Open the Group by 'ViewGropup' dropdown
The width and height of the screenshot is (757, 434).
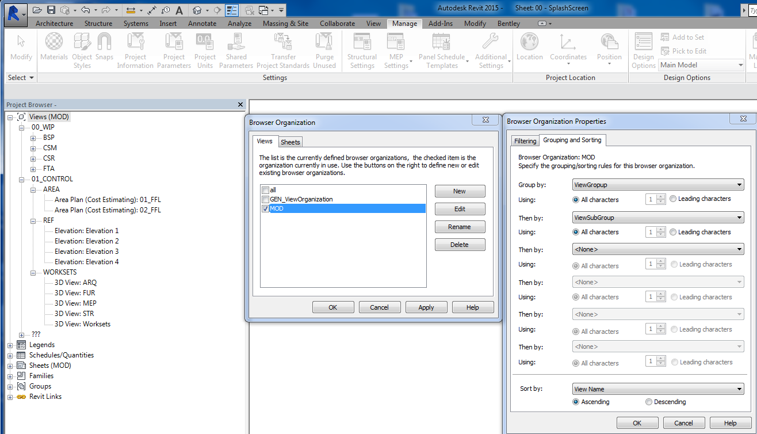[x=658, y=185]
